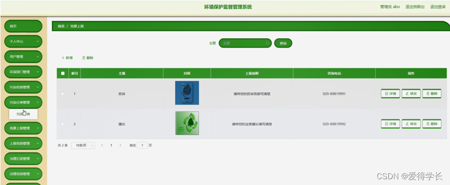This screenshot has height=185, width=450.
Task: Click the 索引 column header
Action: (x=75, y=73)
